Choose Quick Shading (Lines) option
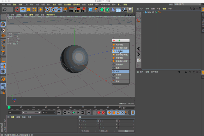Viewport: 204px width, 136px height. (x=121, y=55)
